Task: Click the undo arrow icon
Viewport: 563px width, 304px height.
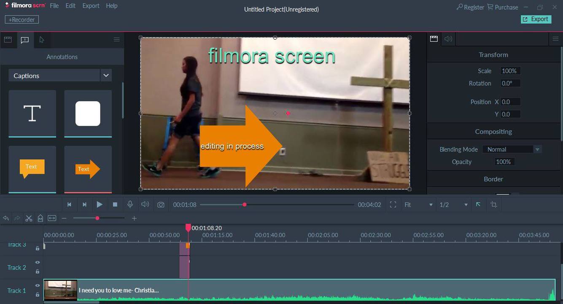Action: pos(6,218)
